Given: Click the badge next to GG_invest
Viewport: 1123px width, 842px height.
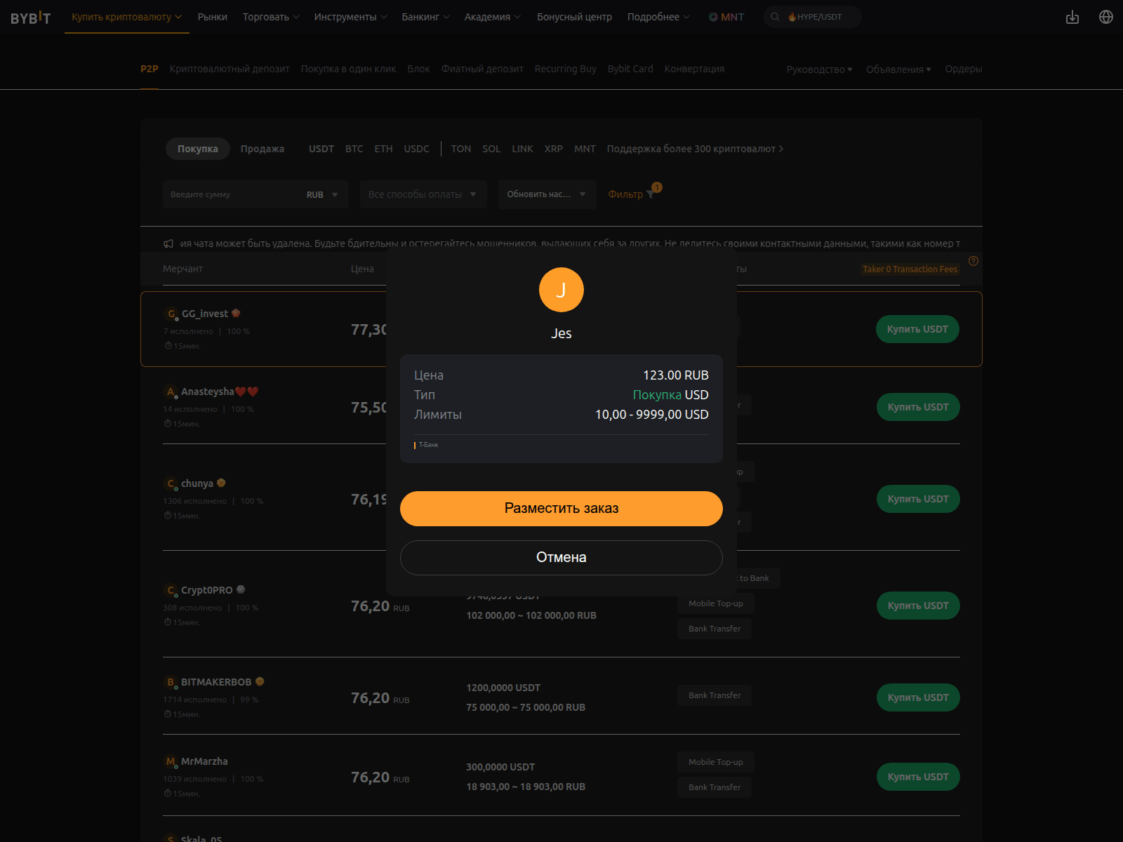Looking at the screenshot, I should tap(236, 313).
